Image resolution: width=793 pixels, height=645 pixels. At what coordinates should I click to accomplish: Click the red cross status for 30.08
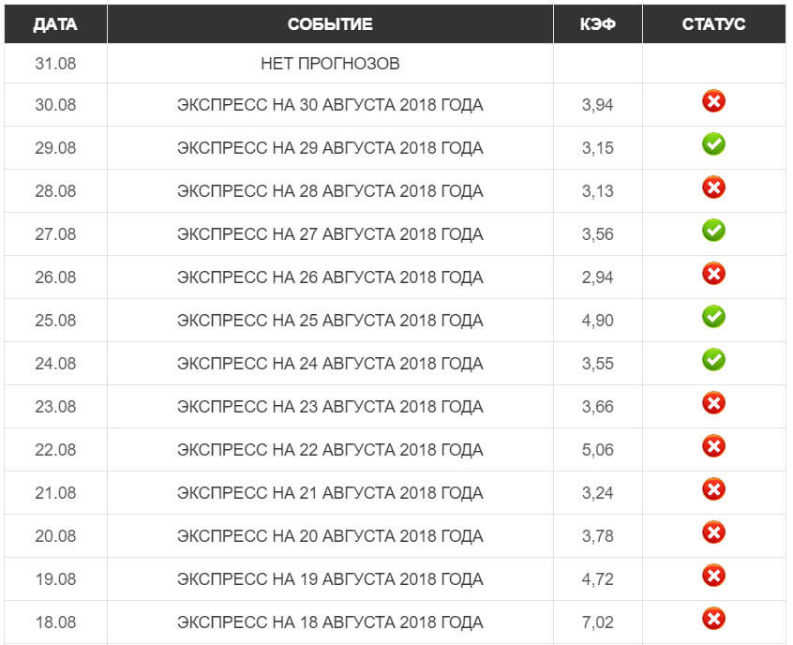coord(713,102)
